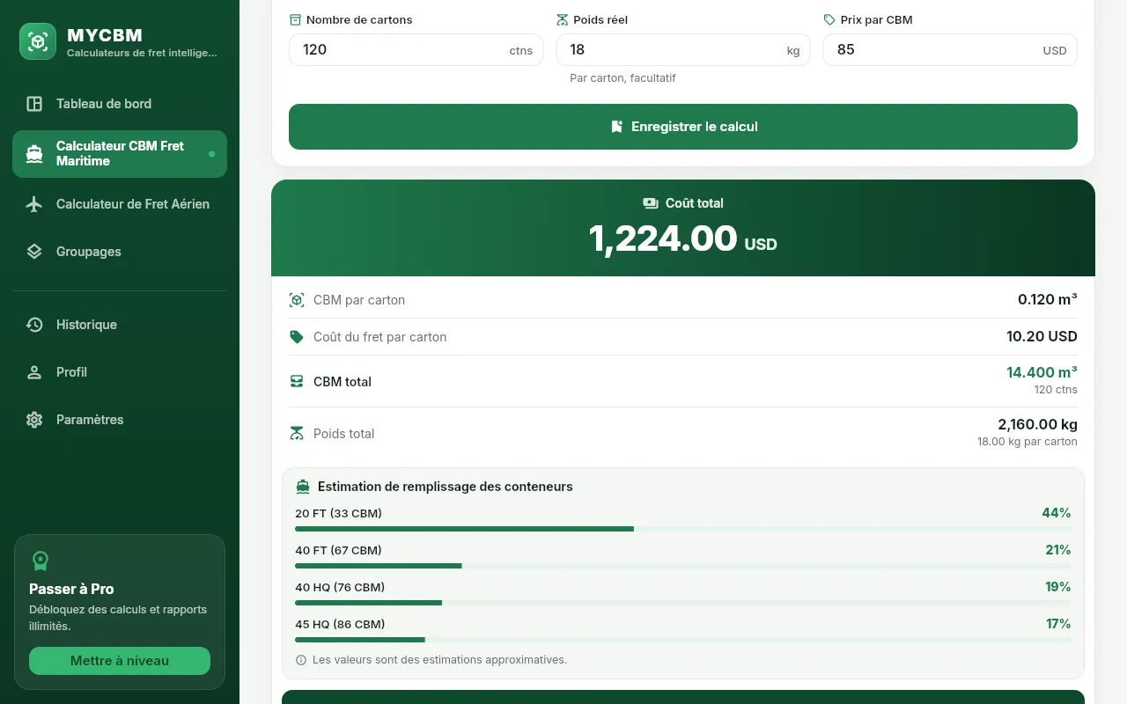Click the icon beside CBM total

click(297, 382)
